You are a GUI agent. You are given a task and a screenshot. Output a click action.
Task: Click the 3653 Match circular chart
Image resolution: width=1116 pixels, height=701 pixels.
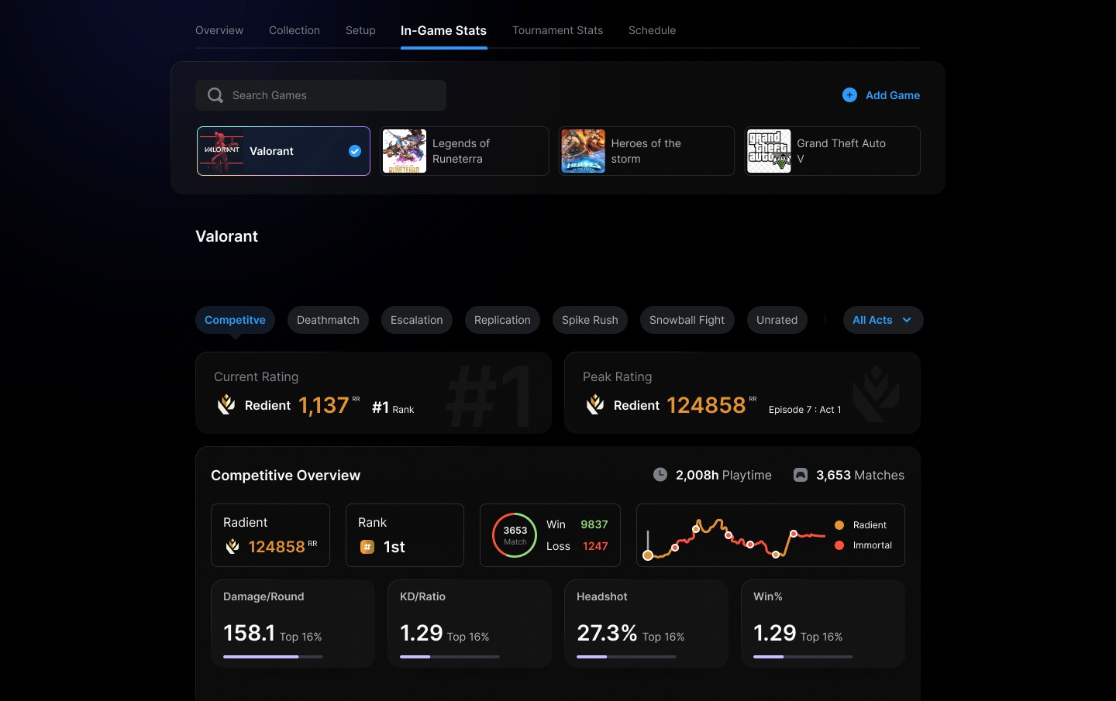coord(515,535)
